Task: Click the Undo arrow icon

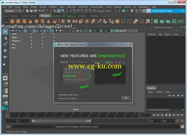Action: 39,11
